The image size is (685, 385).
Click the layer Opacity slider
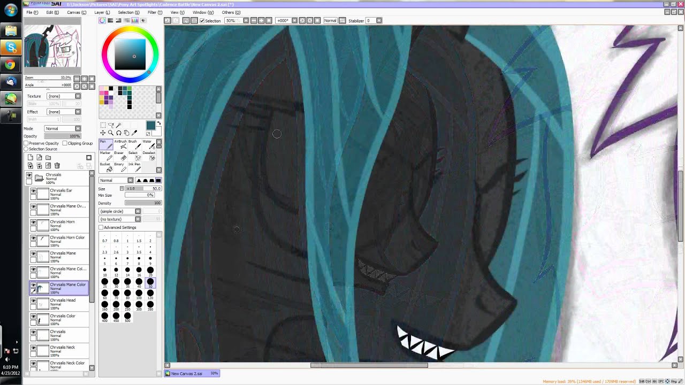[x=62, y=136]
